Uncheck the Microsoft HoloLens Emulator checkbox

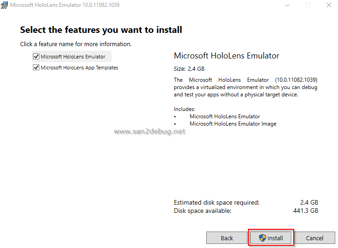(x=36, y=57)
